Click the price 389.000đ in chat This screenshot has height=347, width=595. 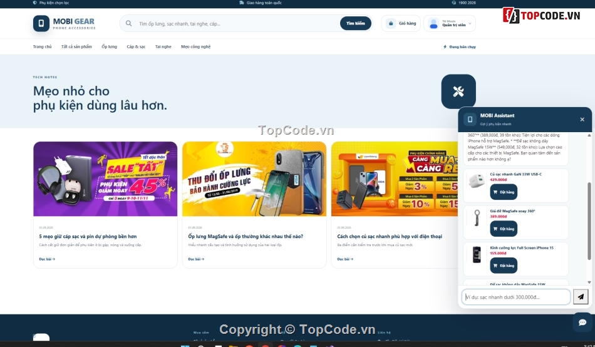tap(499, 216)
